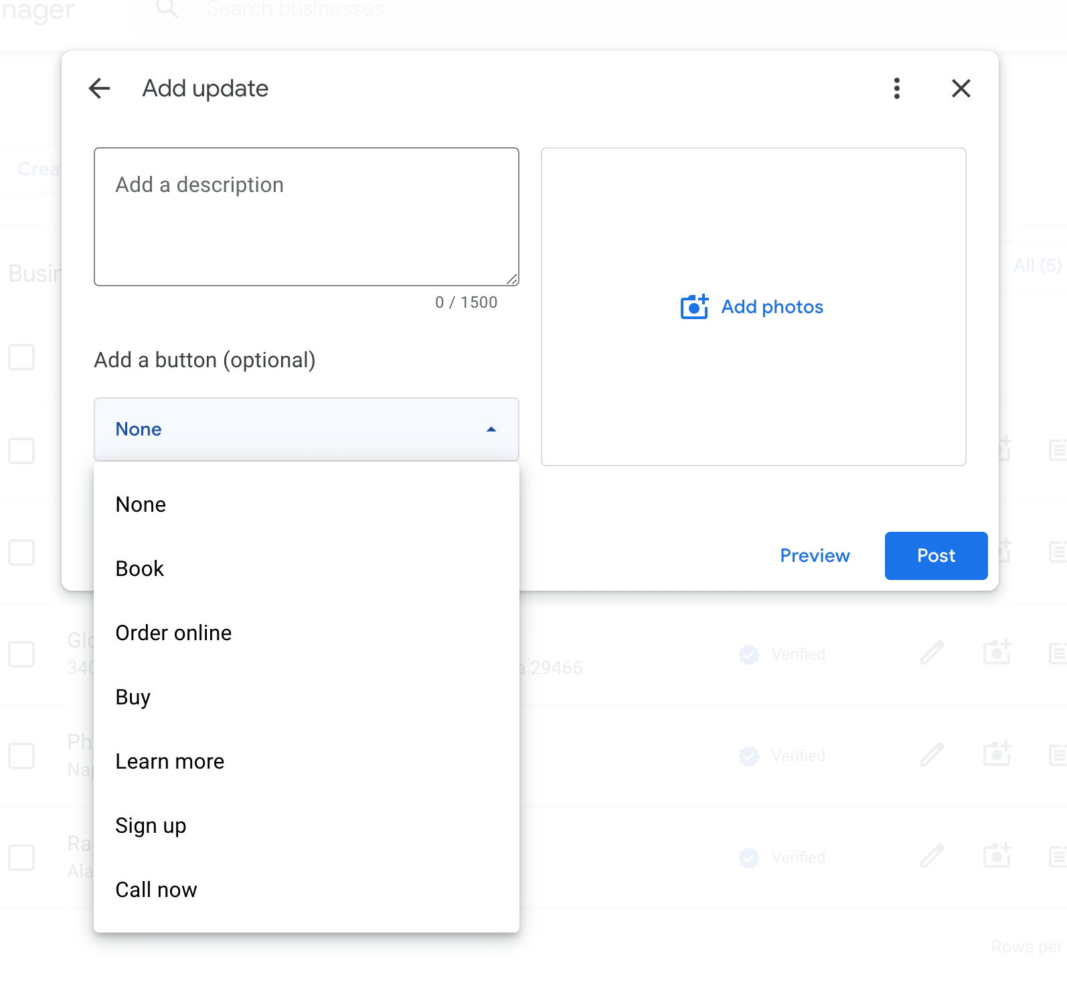1067x982 pixels.
Task: Click the blue Post button
Action: click(936, 556)
